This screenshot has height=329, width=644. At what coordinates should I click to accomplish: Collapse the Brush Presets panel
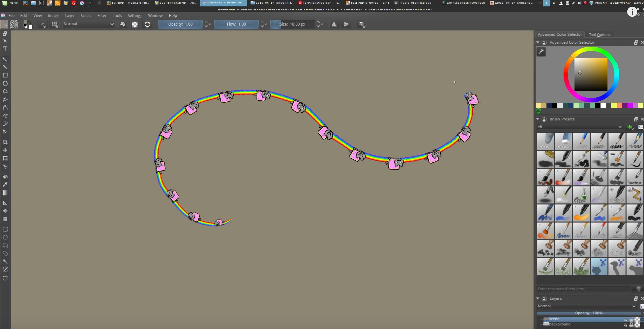point(538,119)
